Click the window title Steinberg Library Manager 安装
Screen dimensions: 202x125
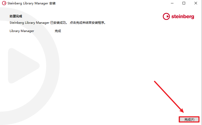pos(32,3)
